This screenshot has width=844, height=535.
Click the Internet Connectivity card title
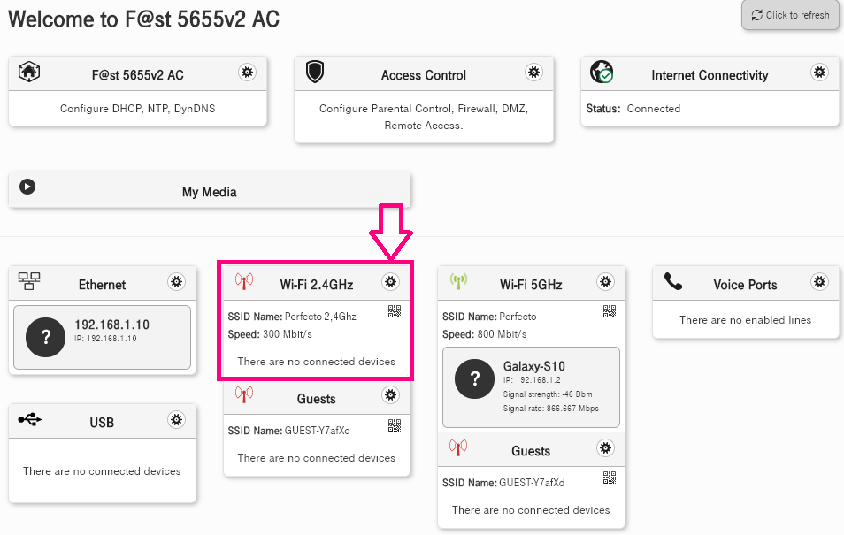(710, 75)
